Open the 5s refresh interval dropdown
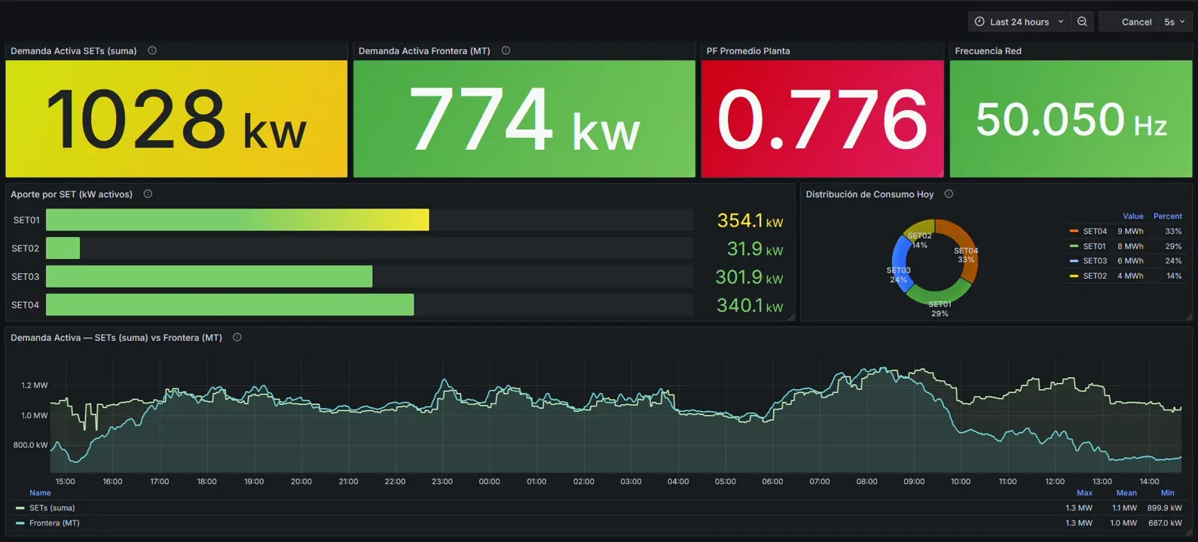The image size is (1198, 542). pos(1174,22)
